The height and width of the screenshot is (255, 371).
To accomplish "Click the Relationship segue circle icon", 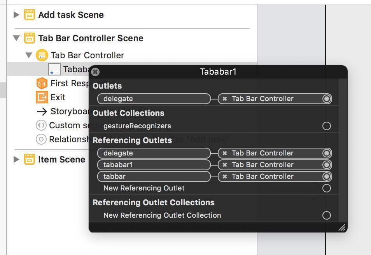I will coord(41,139).
